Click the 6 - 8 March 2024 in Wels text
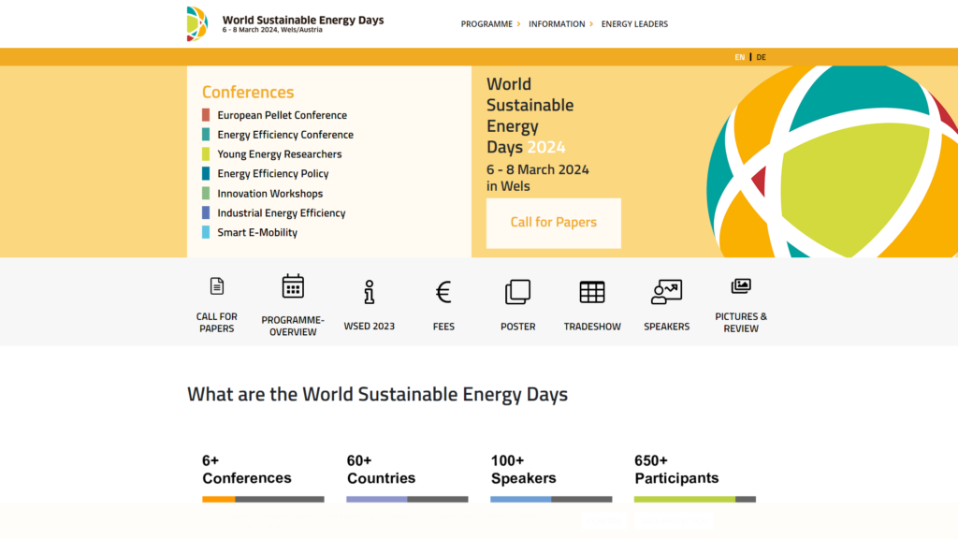This screenshot has width=958, height=539. click(x=538, y=178)
